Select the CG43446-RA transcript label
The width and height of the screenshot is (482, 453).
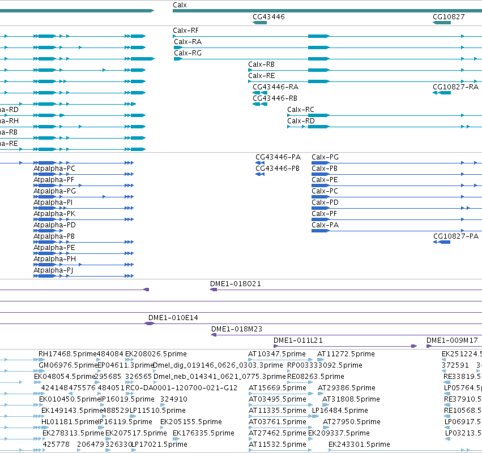click(275, 87)
